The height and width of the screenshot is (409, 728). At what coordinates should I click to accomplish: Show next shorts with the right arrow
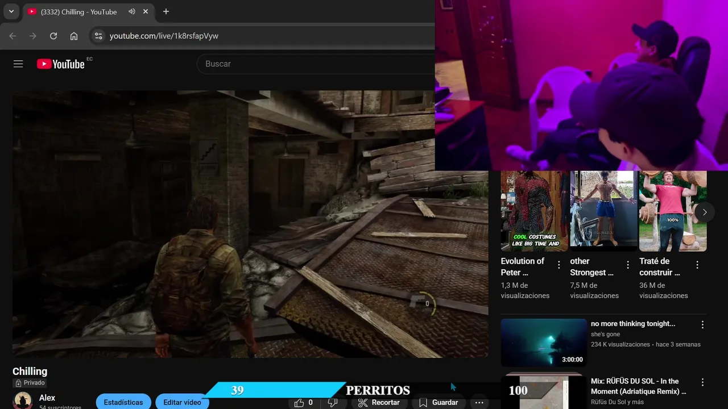(x=705, y=212)
